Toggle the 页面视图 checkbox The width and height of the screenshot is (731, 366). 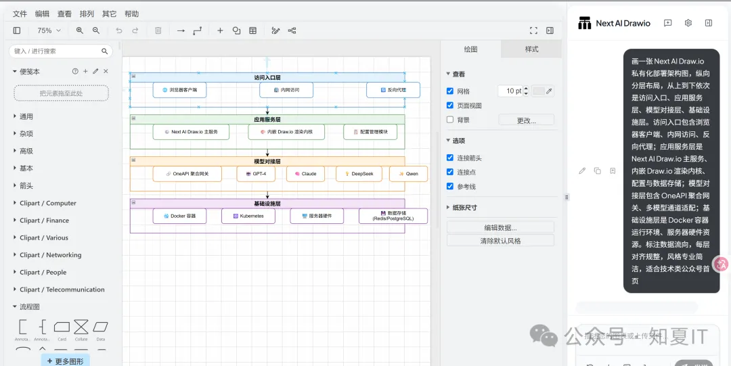(x=450, y=106)
